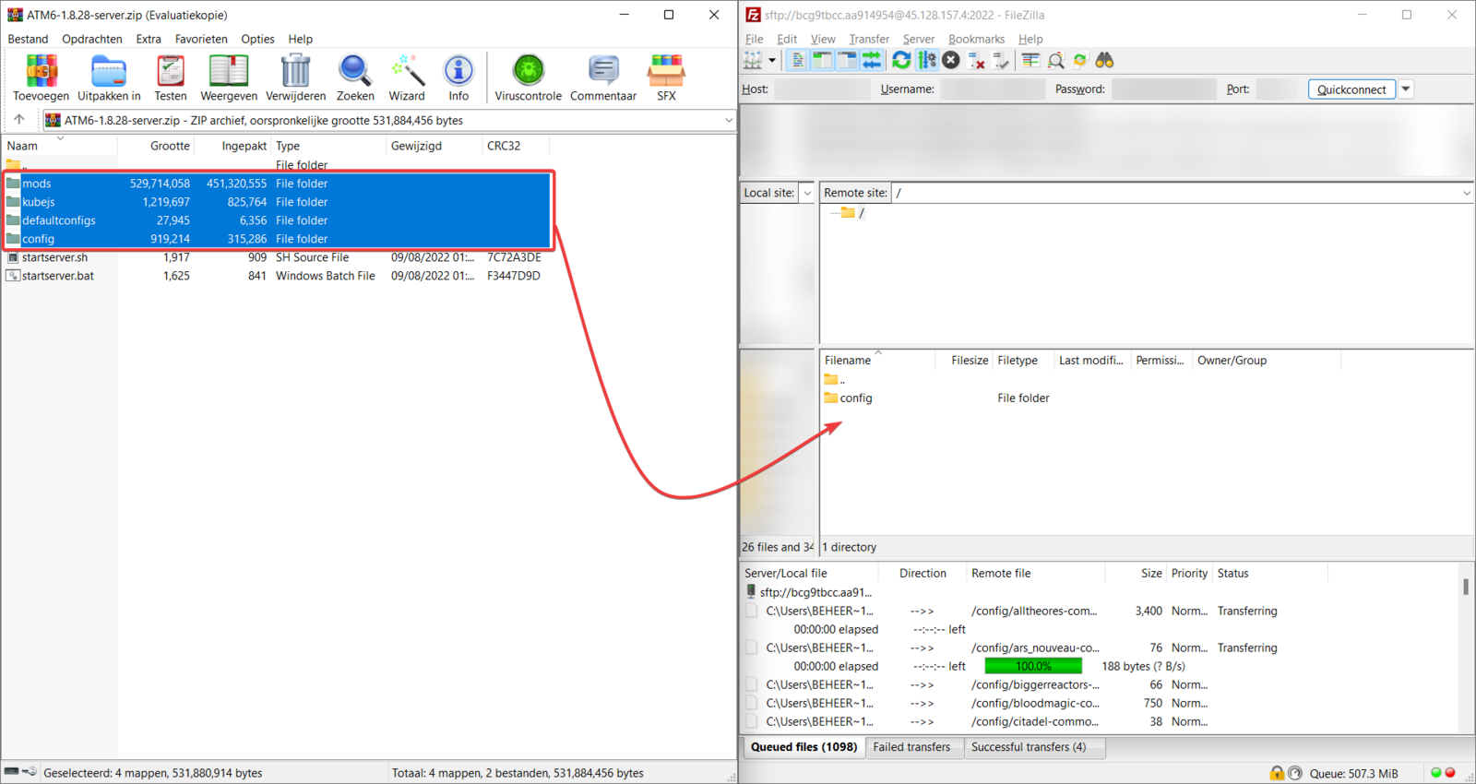This screenshot has height=784, width=1476.
Task: Select startserver.bat file in WinRAR
Action: (x=277, y=276)
